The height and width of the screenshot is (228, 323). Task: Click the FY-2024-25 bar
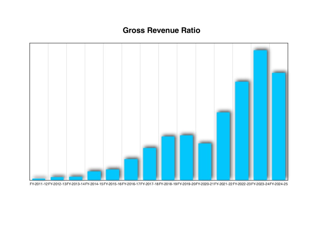[x=279, y=126]
